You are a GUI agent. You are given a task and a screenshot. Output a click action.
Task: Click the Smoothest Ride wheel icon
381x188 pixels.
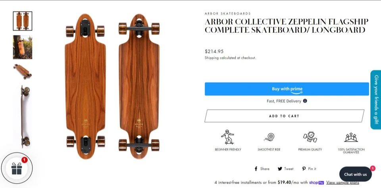click(x=269, y=137)
